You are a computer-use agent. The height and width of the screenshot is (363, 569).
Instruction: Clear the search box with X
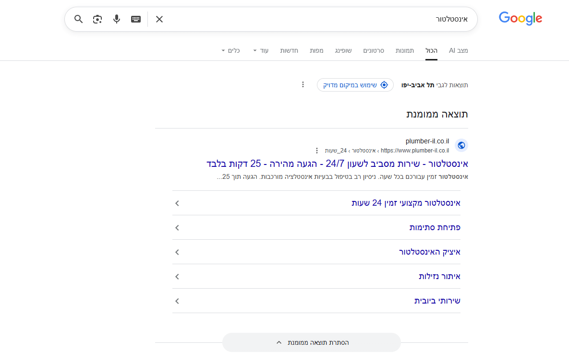click(159, 19)
